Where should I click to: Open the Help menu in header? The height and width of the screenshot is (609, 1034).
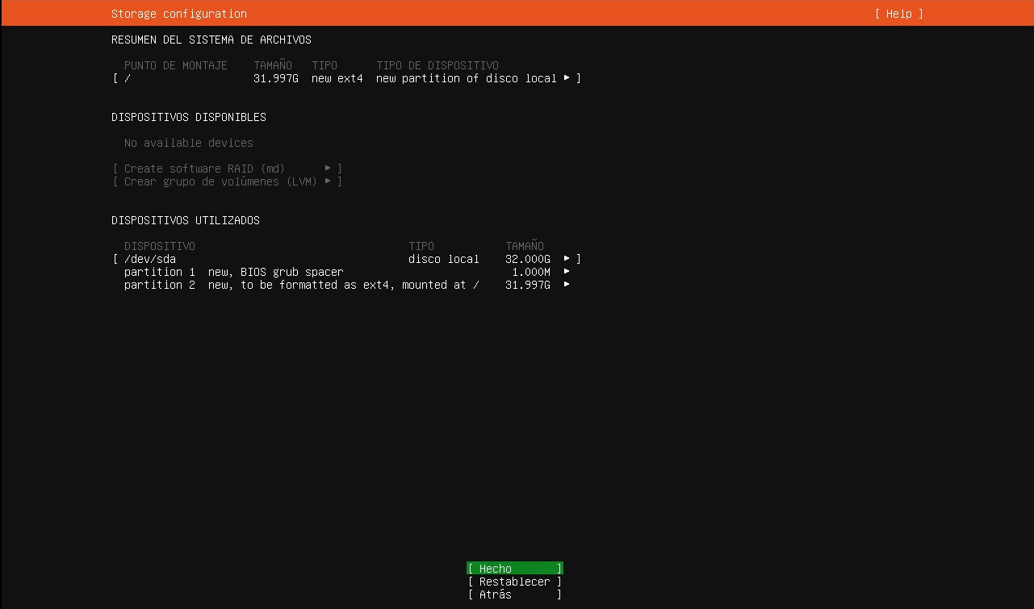pyautogui.click(x=898, y=14)
